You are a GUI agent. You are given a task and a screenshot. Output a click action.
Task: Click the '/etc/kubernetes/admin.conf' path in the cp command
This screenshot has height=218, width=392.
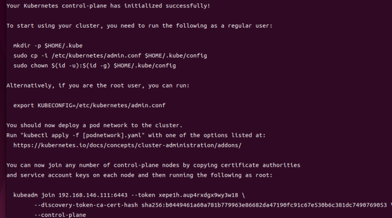pos(96,55)
